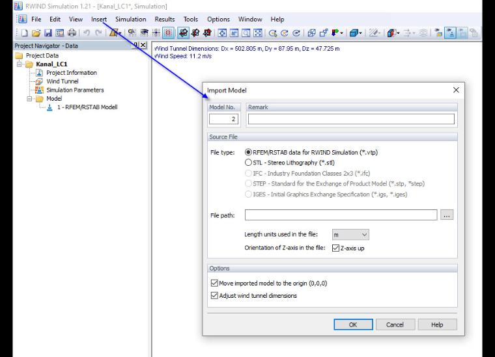Open the Tools menu

coord(191,20)
